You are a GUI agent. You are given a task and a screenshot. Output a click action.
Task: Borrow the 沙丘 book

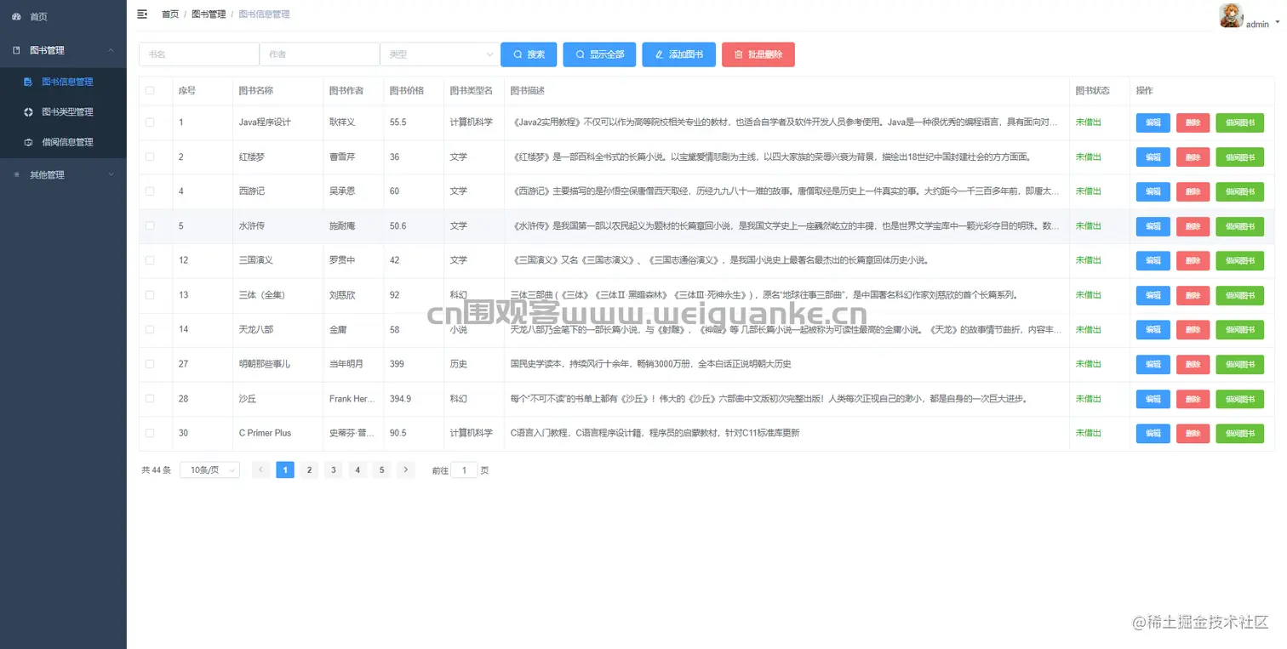pyautogui.click(x=1239, y=399)
